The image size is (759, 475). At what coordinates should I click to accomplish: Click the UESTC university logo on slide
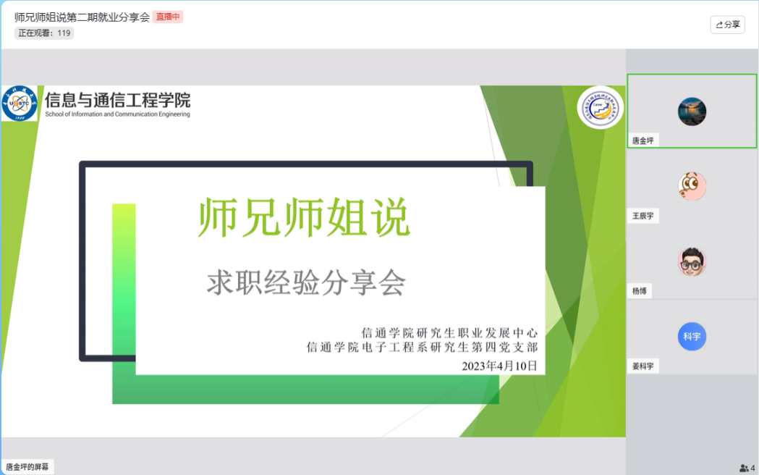point(18,104)
